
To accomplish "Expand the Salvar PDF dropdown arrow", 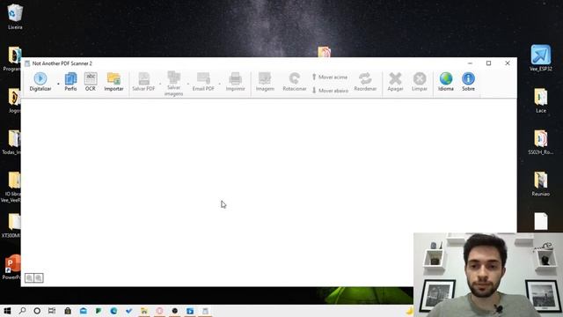I will pyautogui.click(x=160, y=84).
